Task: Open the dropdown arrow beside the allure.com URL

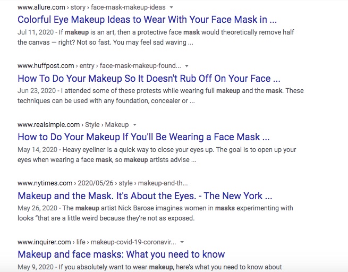Action: 171,8
